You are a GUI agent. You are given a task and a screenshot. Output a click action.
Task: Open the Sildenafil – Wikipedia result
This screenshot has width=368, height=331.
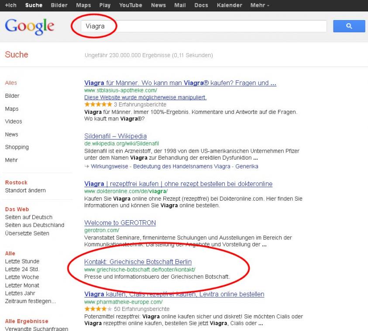(x=115, y=136)
